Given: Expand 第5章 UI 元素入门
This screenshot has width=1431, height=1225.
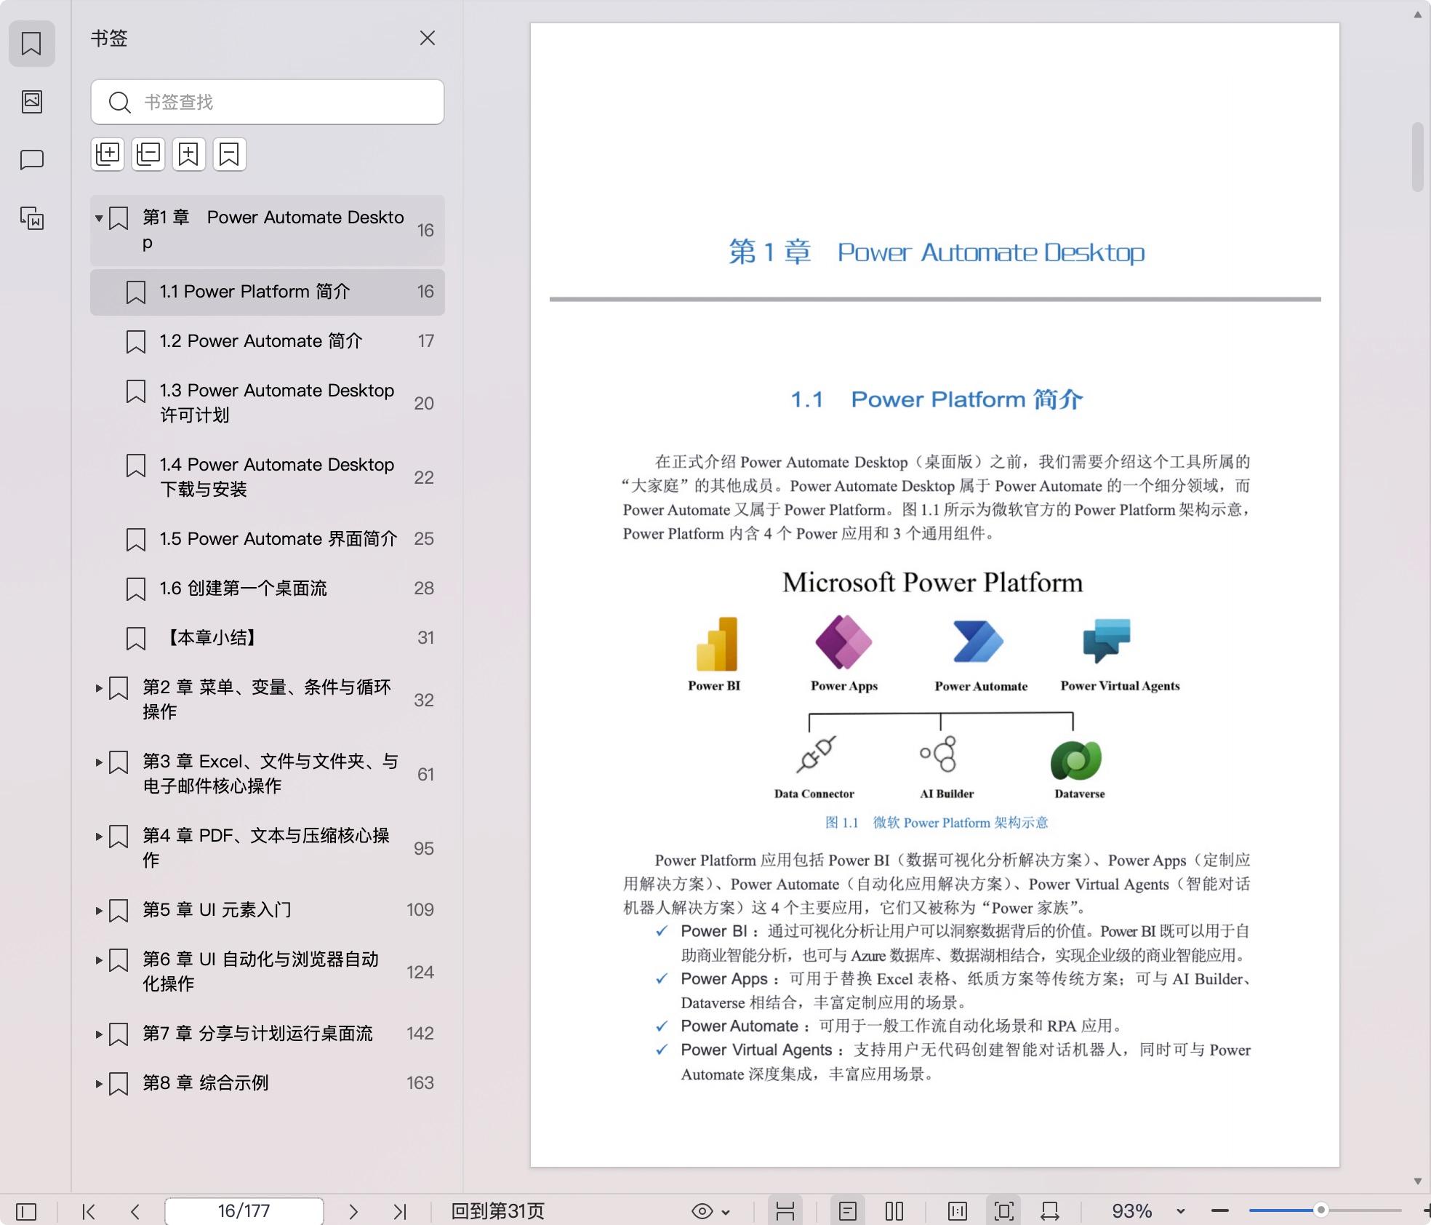Looking at the screenshot, I should [98, 910].
